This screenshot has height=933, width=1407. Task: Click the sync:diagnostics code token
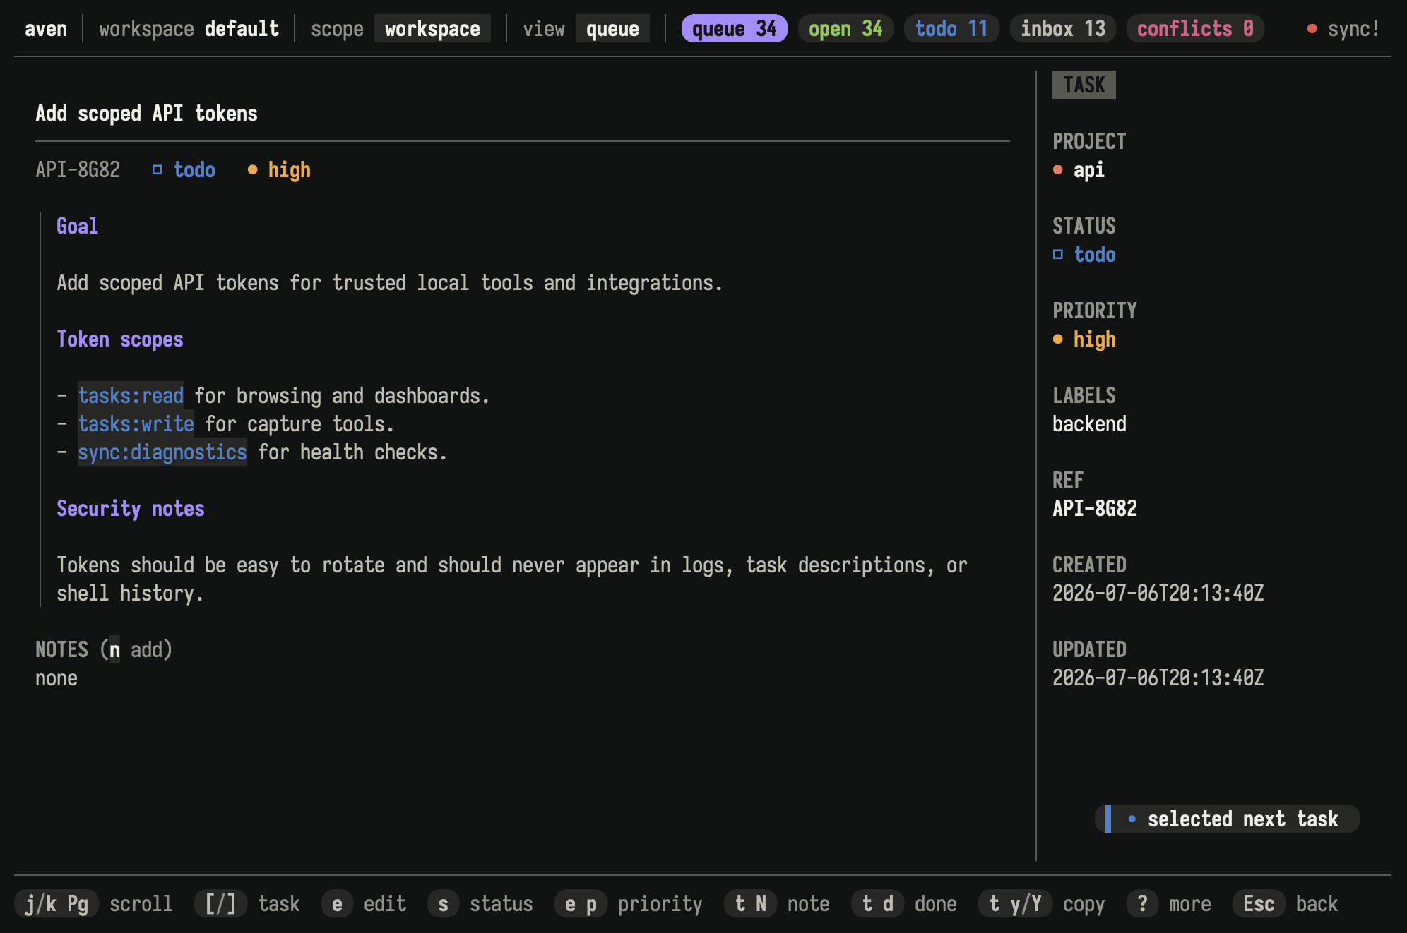click(162, 452)
